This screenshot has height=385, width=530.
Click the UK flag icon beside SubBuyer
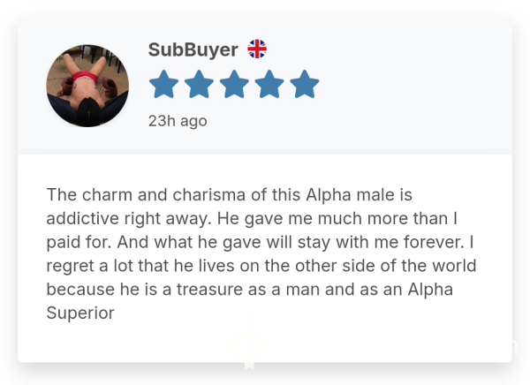[x=257, y=49]
